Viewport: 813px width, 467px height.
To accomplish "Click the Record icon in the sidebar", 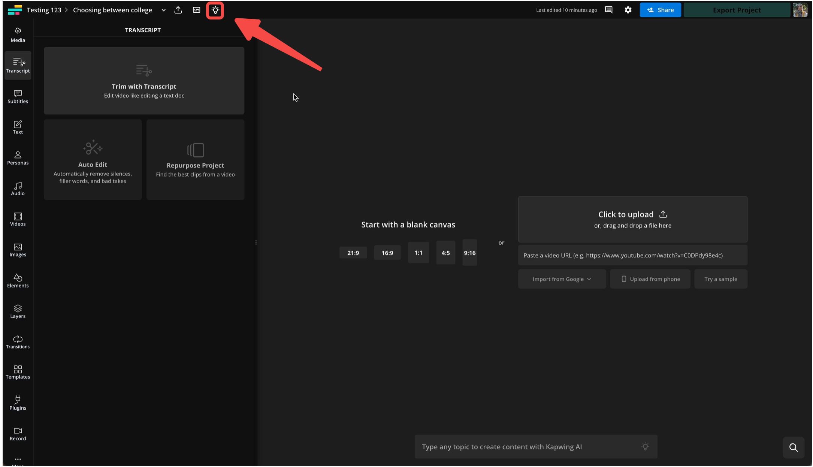I will [18, 432].
